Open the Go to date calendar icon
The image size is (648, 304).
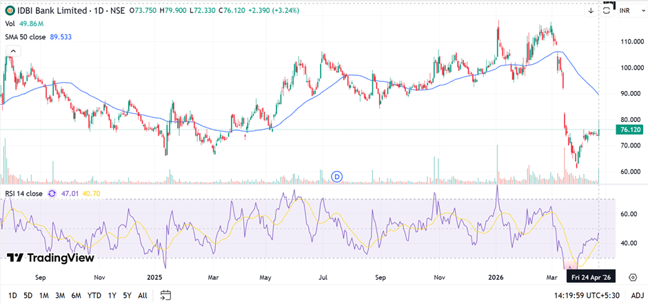(165, 295)
